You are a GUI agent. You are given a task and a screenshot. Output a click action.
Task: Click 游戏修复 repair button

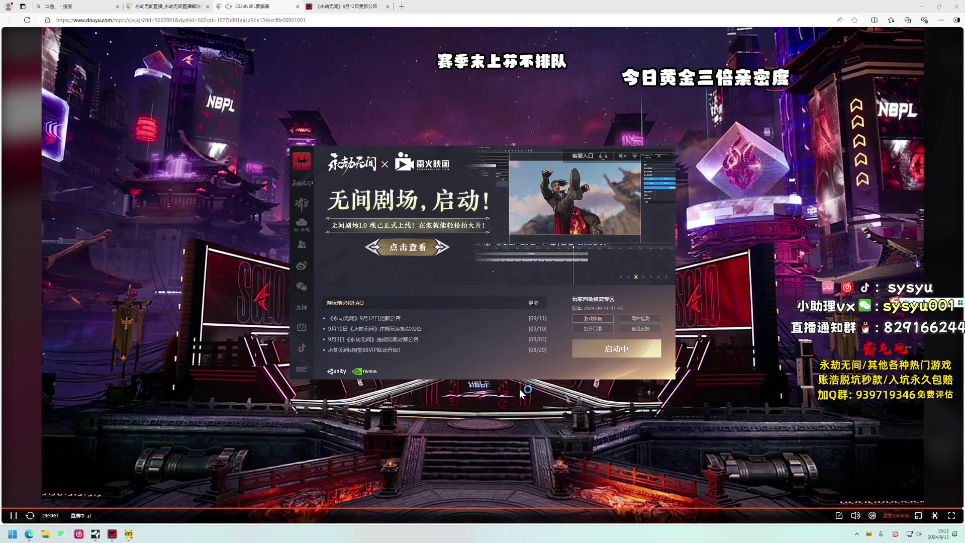click(593, 319)
